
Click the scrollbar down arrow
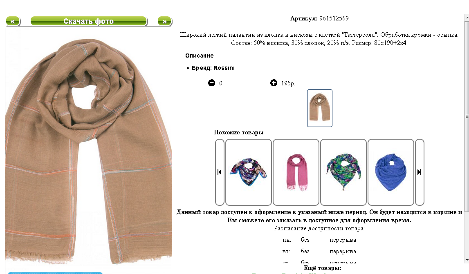(467, 260)
